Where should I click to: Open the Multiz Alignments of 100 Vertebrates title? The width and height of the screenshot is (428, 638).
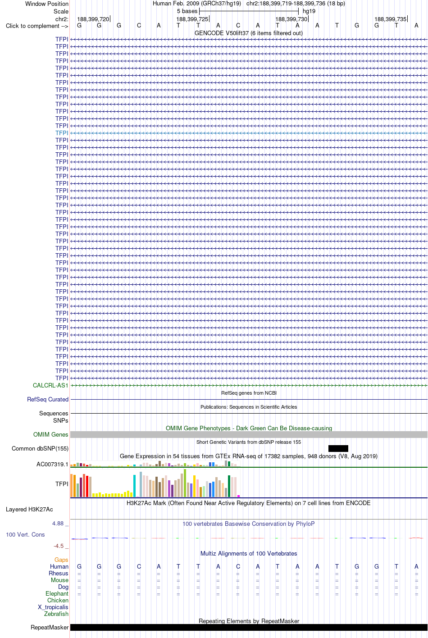[x=249, y=553]
